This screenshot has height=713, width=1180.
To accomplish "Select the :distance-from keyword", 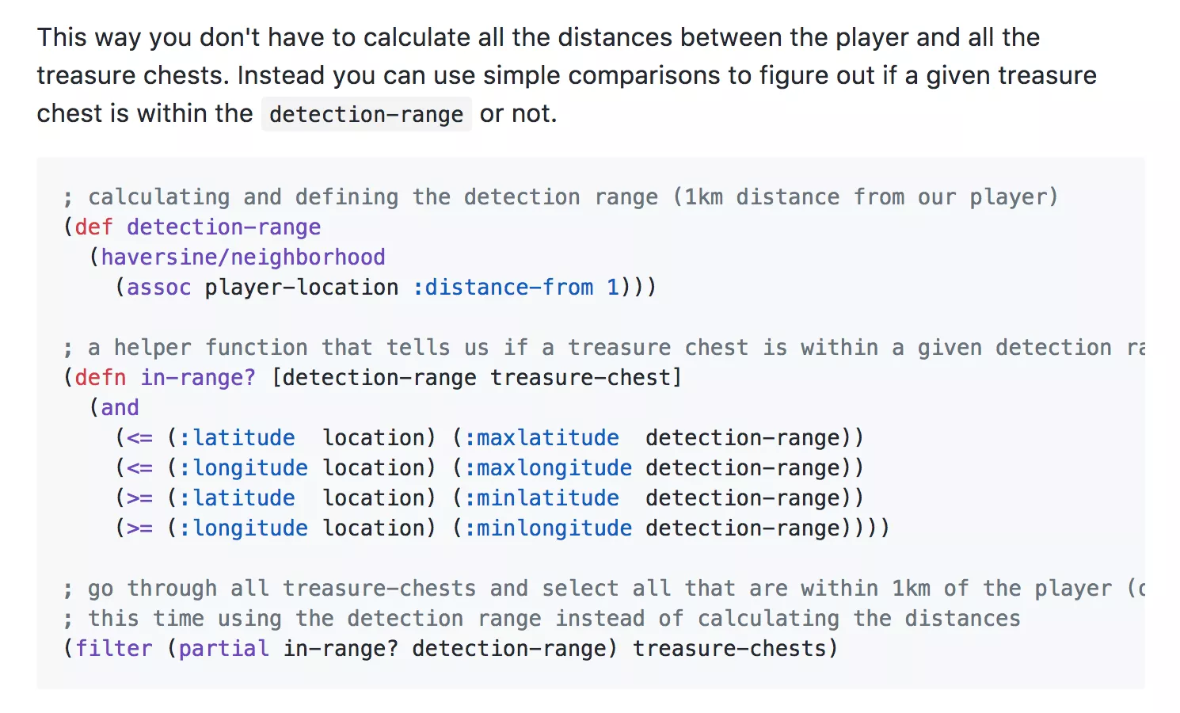I will [503, 288].
